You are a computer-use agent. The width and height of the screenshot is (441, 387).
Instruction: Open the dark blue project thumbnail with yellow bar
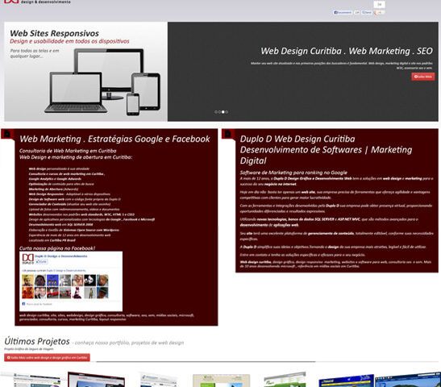click(346, 381)
